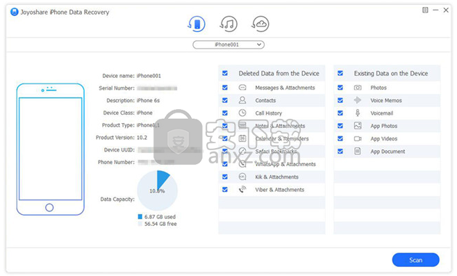
Task: Click the Voicemail microphone icon
Action: coord(358,113)
